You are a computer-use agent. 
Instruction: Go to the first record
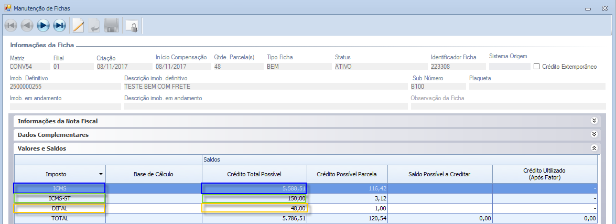tap(11, 25)
